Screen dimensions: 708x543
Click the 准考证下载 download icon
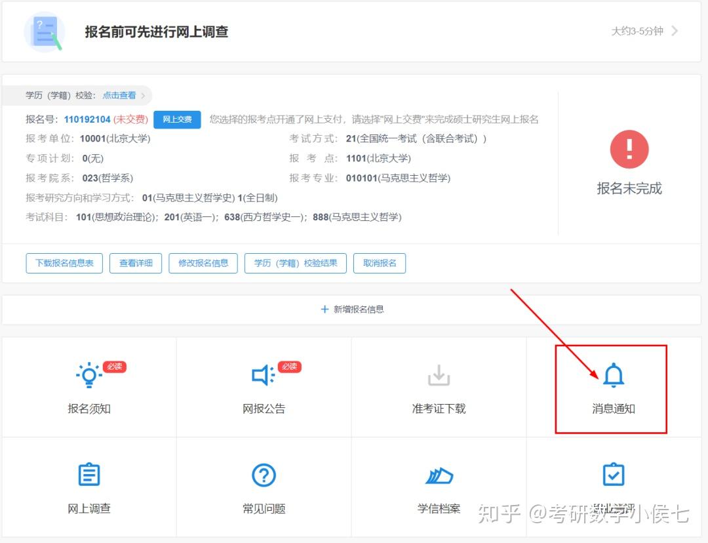click(x=439, y=376)
